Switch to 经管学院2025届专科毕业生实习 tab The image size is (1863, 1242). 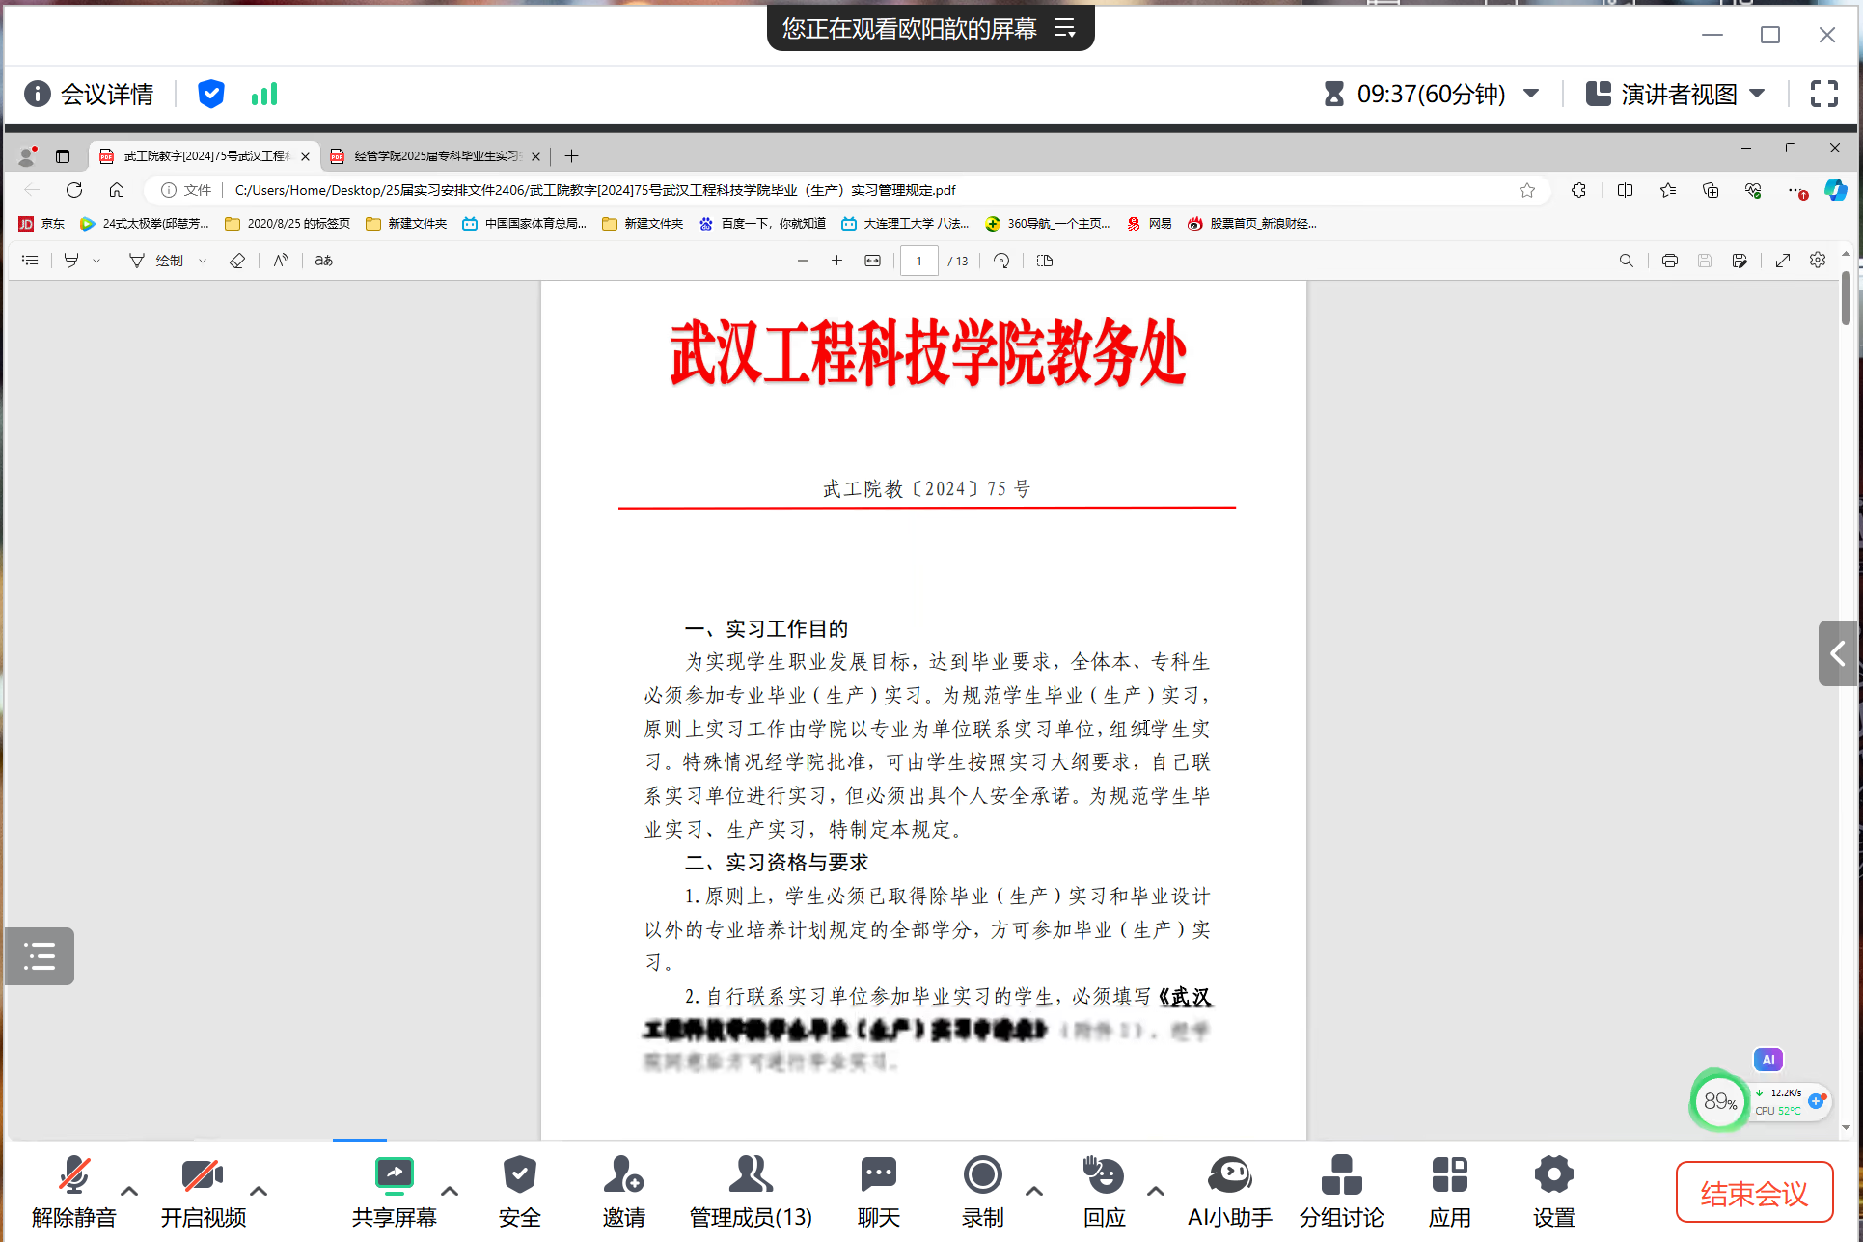tap(435, 156)
